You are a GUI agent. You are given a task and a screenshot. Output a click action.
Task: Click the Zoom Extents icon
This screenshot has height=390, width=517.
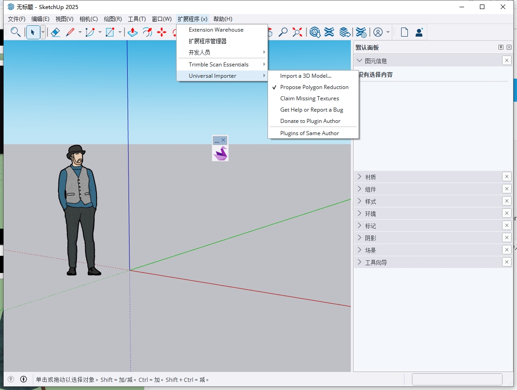pyautogui.click(x=297, y=32)
